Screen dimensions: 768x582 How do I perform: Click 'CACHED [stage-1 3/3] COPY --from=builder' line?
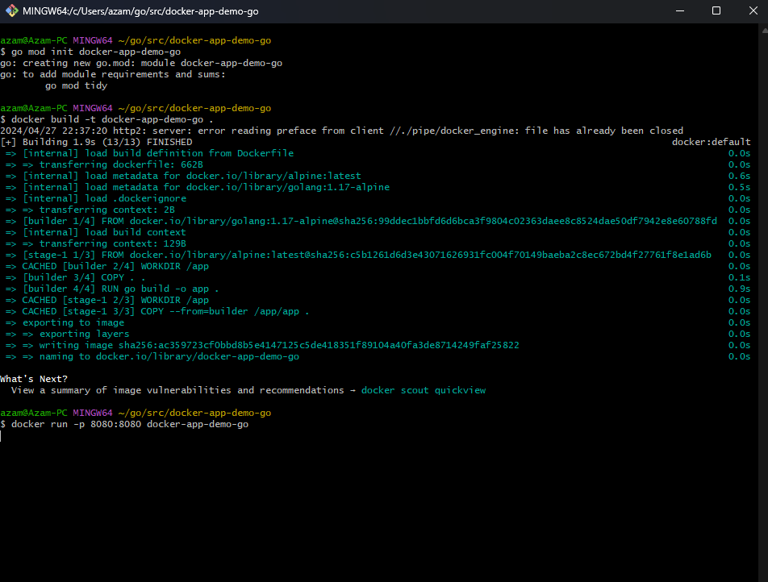[157, 311]
